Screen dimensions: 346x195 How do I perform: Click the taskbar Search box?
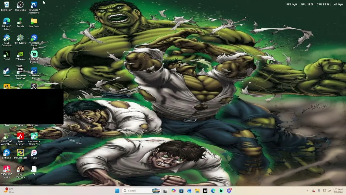pyautogui.click(x=141, y=191)
